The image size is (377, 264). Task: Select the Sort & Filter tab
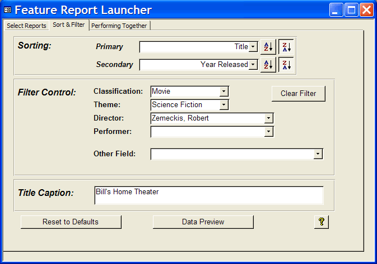[x=69, y=25]
